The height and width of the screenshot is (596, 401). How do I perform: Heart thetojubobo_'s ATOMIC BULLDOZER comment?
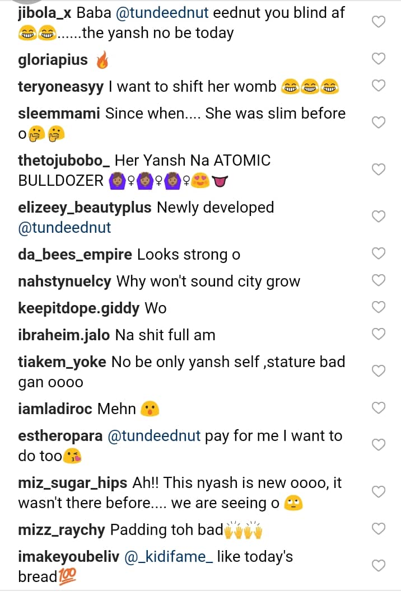click(379, 170)
